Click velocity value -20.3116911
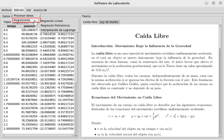Image resolution: width=224 pixels, height=140 pixels. (x=47, y=121)
